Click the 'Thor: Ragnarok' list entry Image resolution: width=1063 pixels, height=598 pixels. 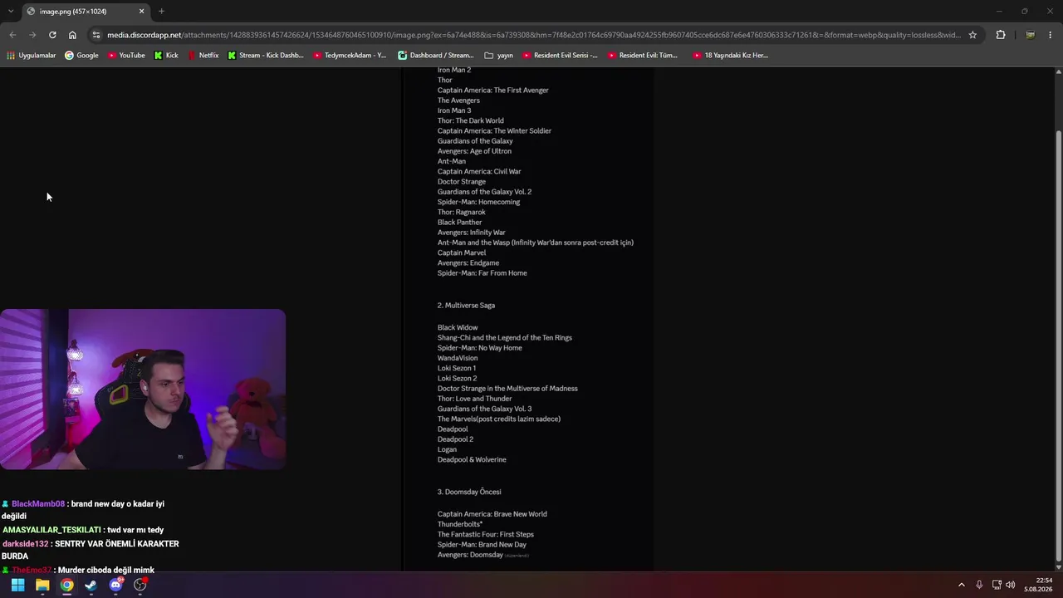click(x=462, y=213)
